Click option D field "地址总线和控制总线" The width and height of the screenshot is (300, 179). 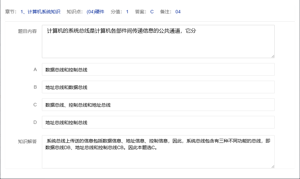(158, 123)
